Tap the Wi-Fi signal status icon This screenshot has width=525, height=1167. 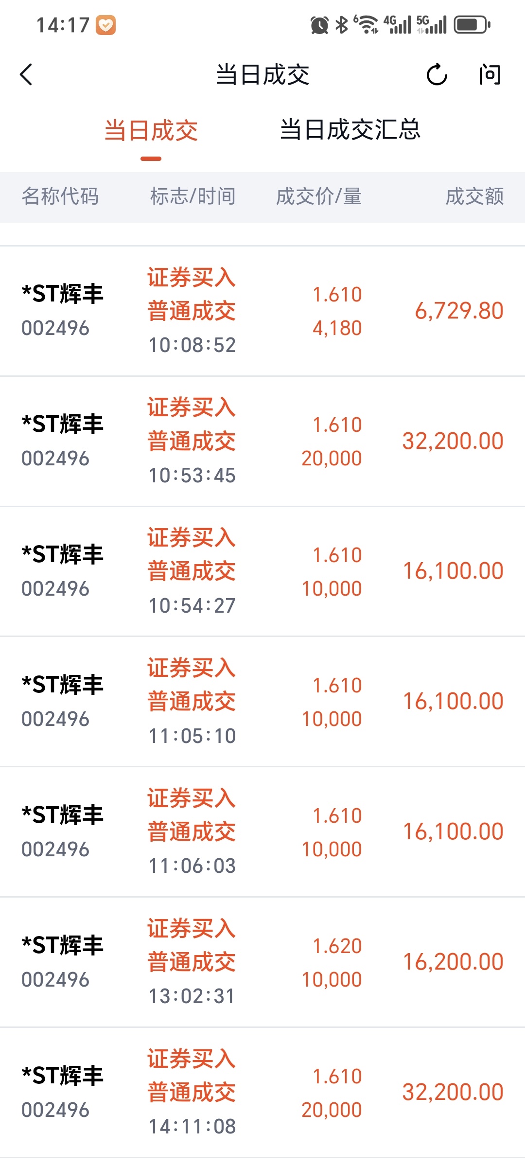(367, 24)
